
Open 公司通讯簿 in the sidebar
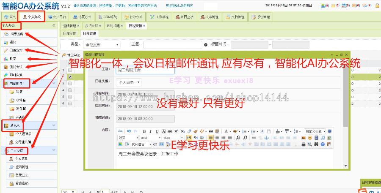click(x=32, y=142)
